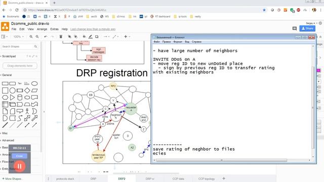Choose the parallelogram shape in General

coord(34,90)
